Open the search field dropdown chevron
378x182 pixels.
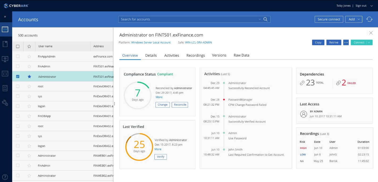260,19
